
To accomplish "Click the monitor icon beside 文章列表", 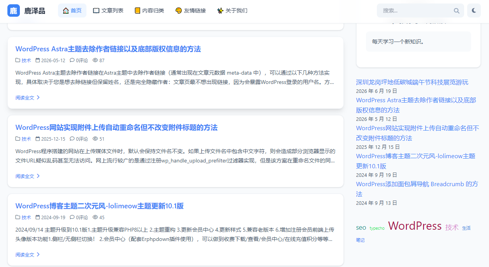I will pyautogui.click(x=96, y=10).
